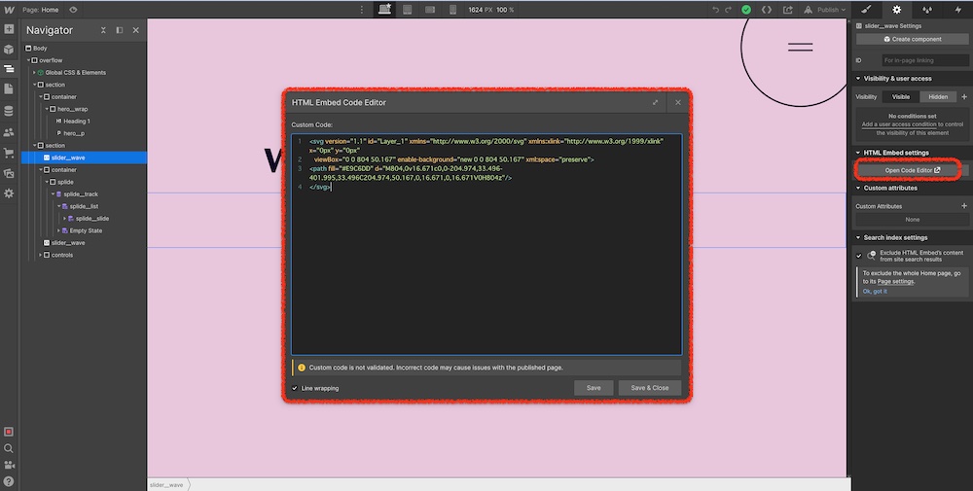Expand the code editor to fullscreen
Viewport: 973px width, 491px height.
click(x=655, y=103)
